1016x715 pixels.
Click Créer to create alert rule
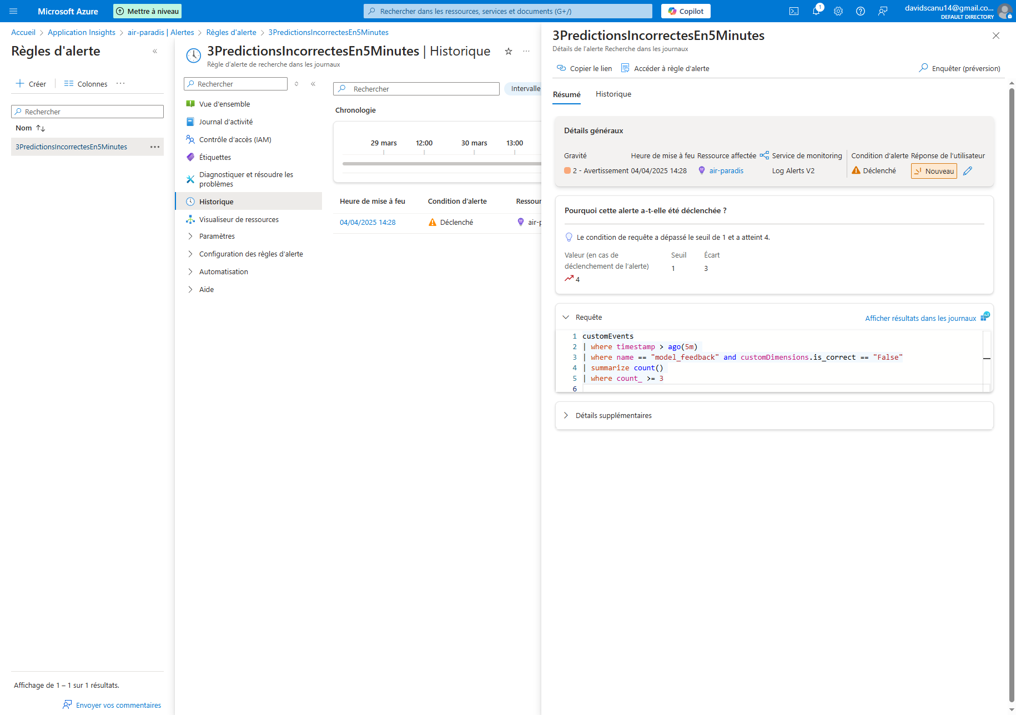[31, 84]
